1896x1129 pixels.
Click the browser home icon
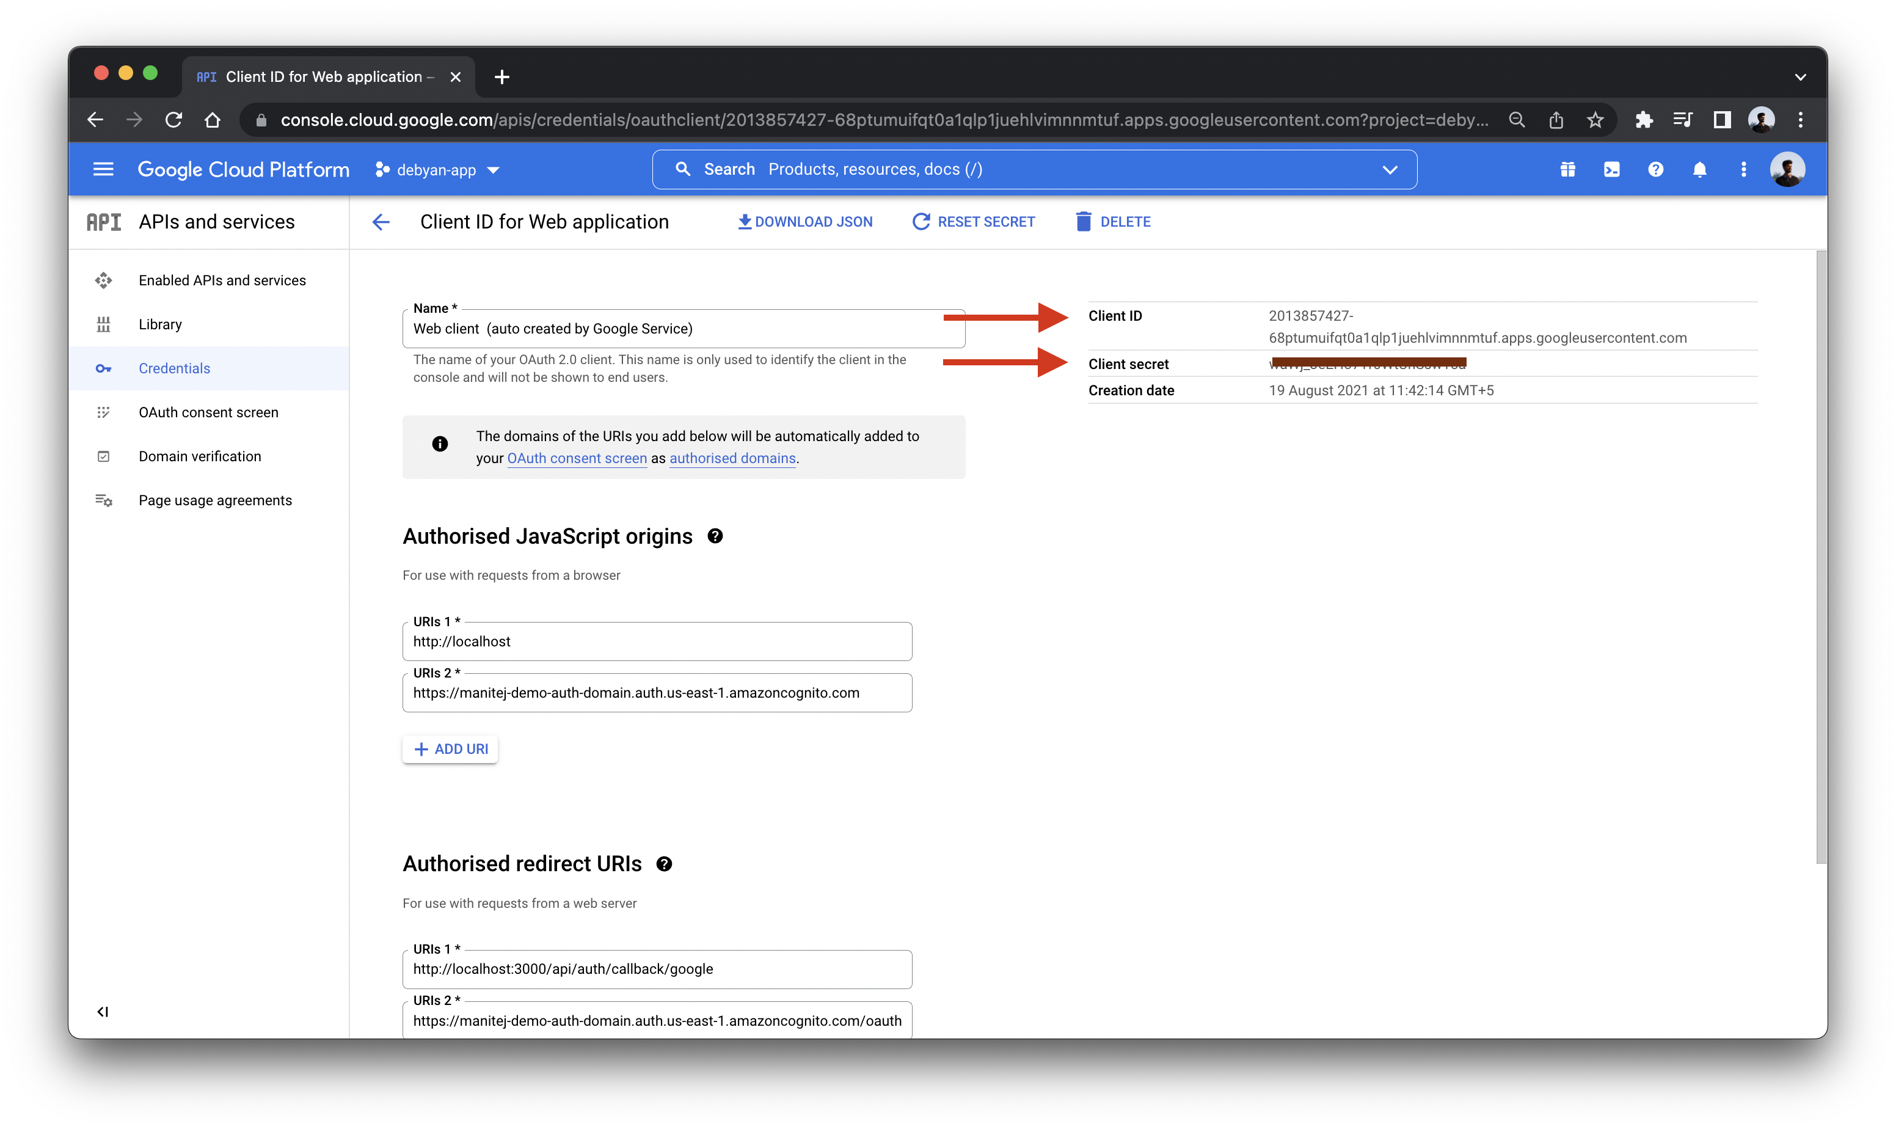tap(213, 120)
